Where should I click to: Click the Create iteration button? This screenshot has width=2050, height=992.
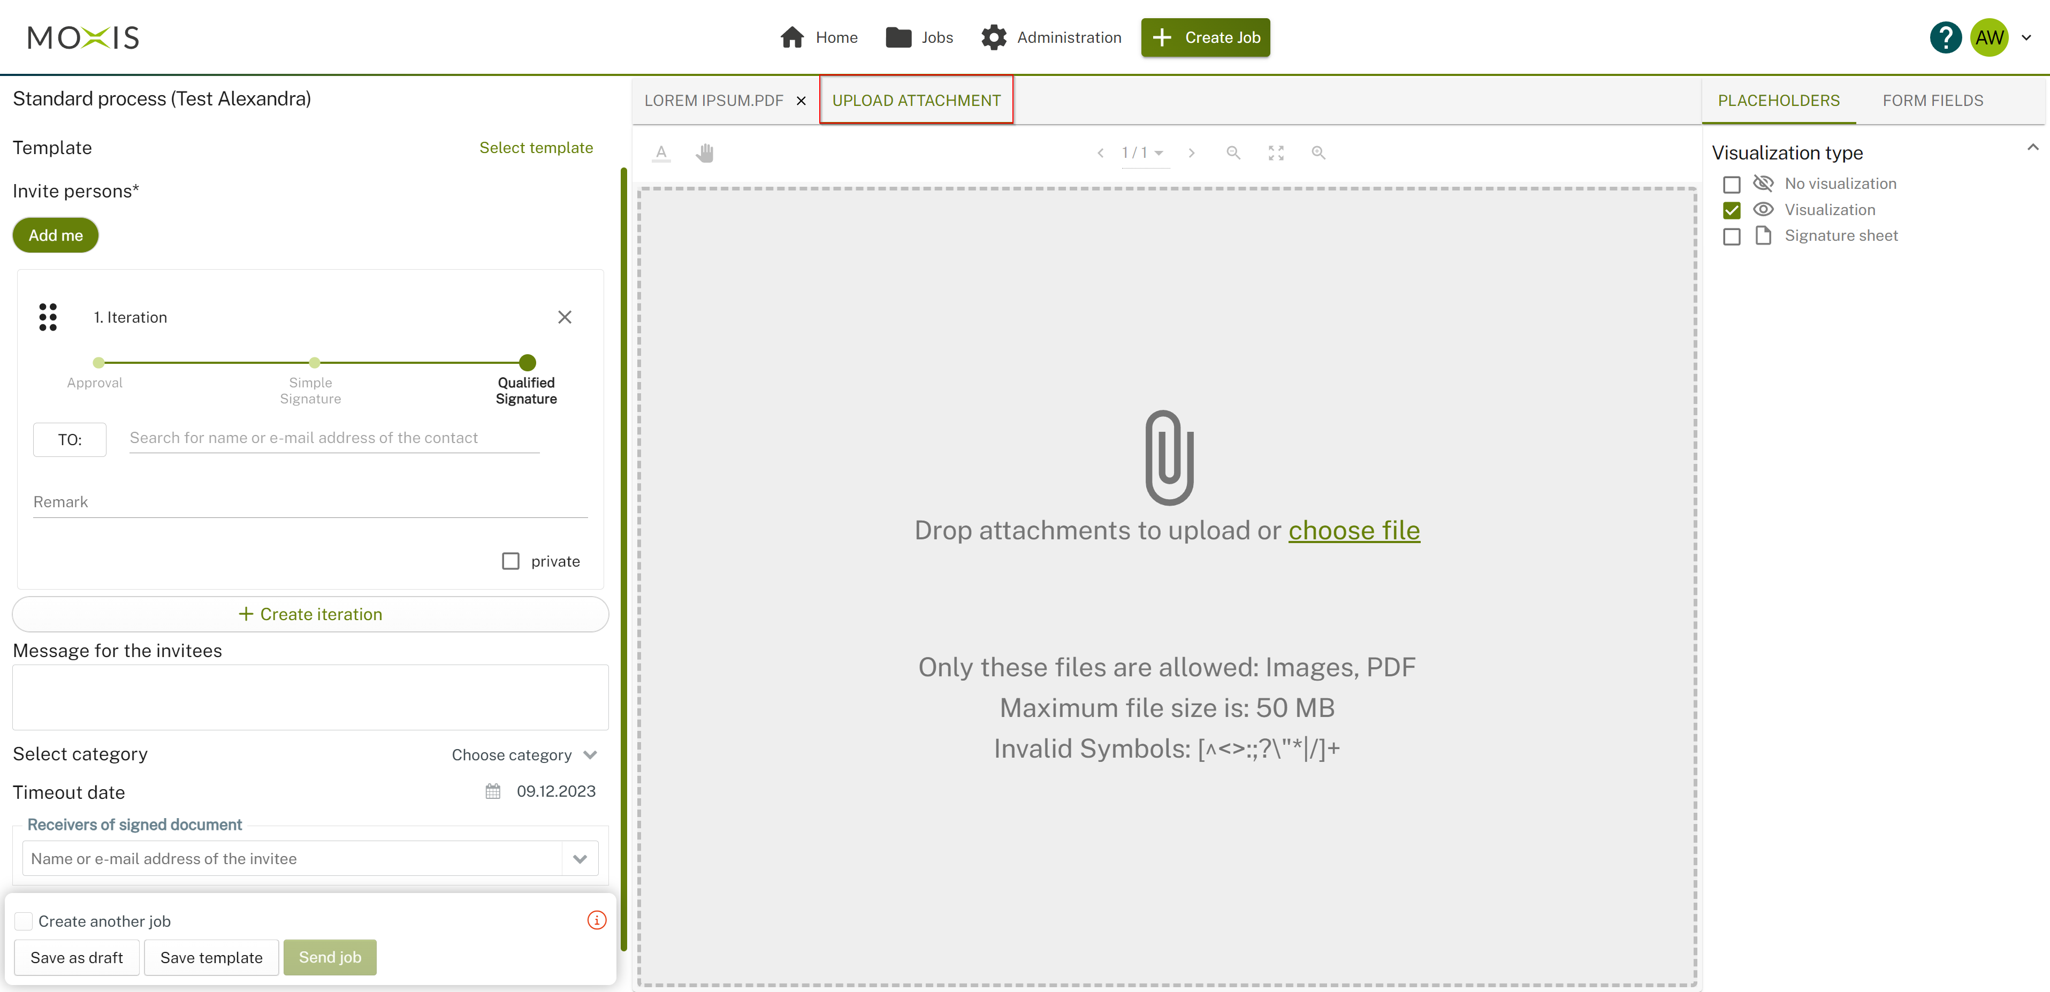[310, 614]
